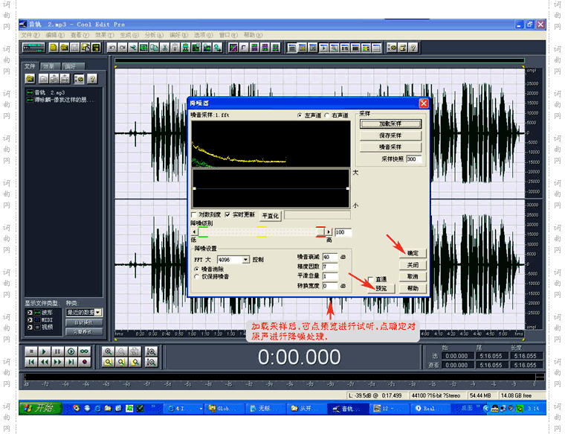Click the Fast Forward button
The image size is (565, 434).
tap(58, 362)
